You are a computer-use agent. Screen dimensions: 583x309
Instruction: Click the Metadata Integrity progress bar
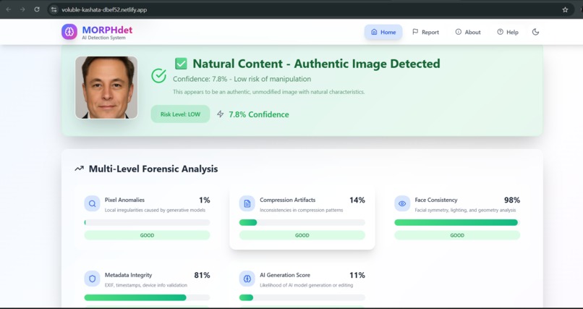pos(148,297)
